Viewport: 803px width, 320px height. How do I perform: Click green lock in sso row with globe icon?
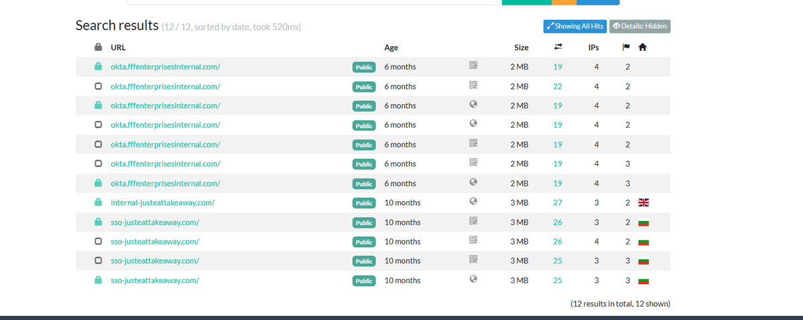98,279
